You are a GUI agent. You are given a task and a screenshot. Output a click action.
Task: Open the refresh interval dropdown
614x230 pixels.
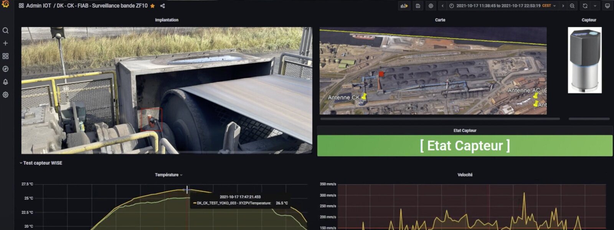pos(595,6)
